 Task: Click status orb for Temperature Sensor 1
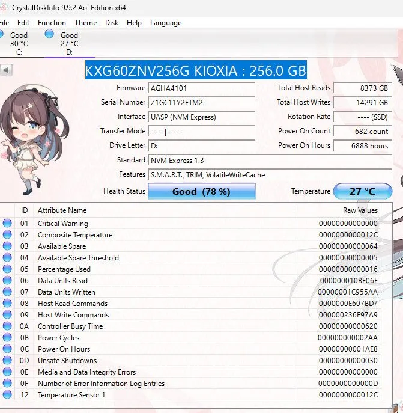(x=7, y=394)
